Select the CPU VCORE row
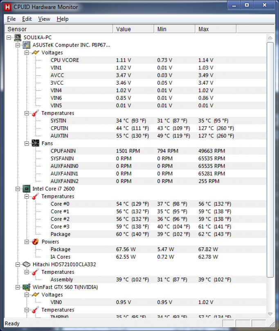The width and height of the screenshot is (279, 331). click(x=65, y=60)
